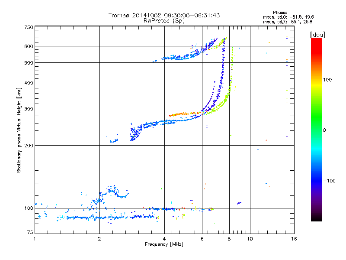The height and width of the screenshot is (260, 346).
Task: Click the '0' color bar tick label
Action: (x=324, y=130)
